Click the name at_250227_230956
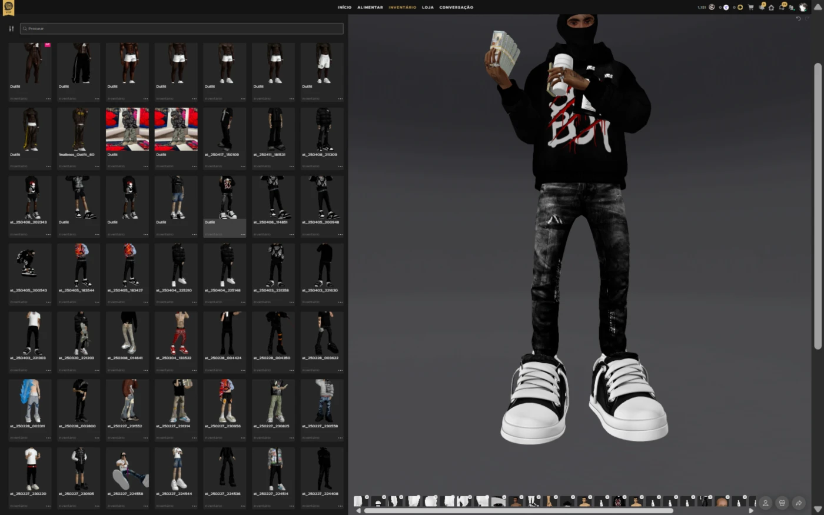This screenshot has width=824, height=515. point(222,426)
